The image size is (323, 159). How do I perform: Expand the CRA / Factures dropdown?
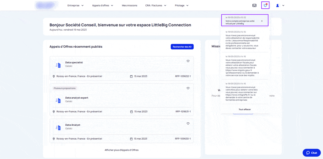tap(156, 5)
